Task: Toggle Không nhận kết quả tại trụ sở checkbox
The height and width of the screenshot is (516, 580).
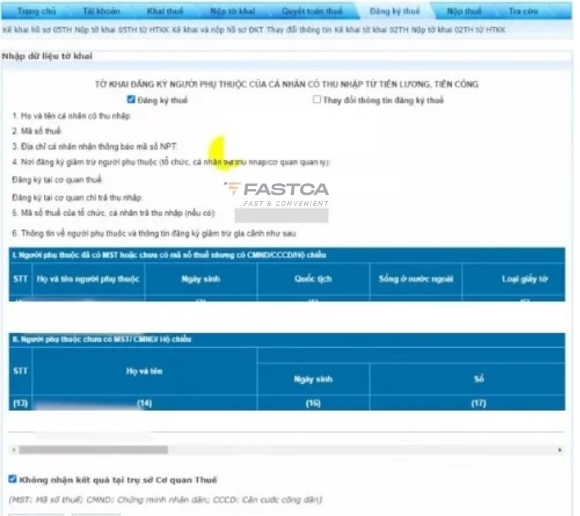Action: click(x=12, y=479)
